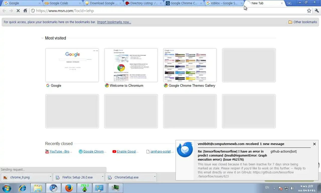This screenshot has width=321, height=193.
Task: Expand Firefox Setup 26.0.exe options arrow
Action: click(103, 177)
